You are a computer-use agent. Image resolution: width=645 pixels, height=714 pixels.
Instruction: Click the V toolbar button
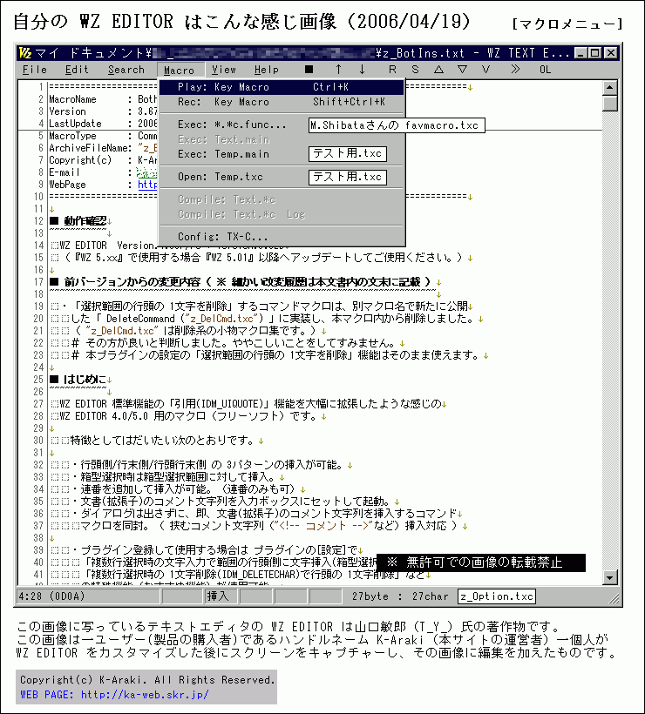click(485, 70)
